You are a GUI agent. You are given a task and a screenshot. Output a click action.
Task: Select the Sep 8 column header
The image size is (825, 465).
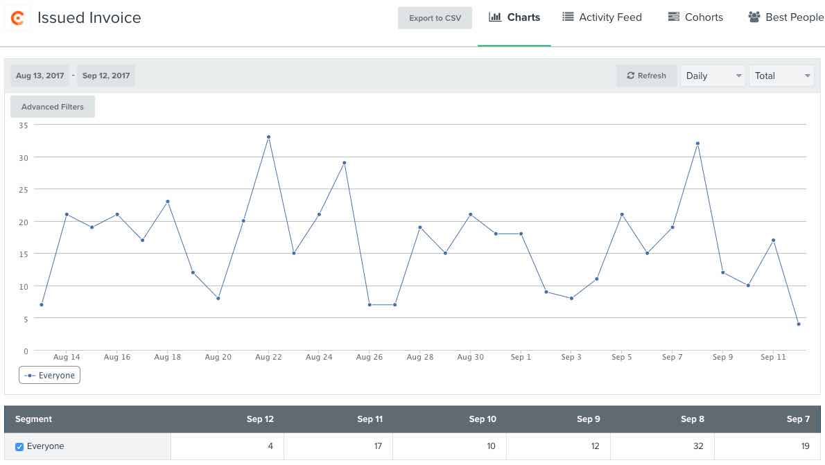[x=693, y=419]
